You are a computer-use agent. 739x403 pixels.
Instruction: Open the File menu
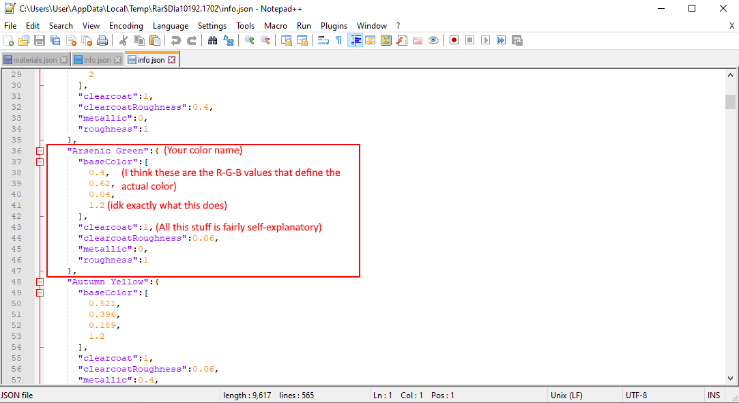[10, 26]
